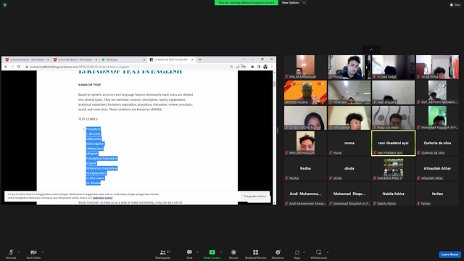Open Whiteboards
464x261 pixels.
coord(319,254)
